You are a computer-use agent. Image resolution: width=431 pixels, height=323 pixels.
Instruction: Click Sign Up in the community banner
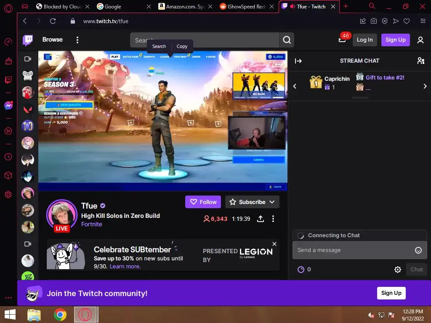click(x=391, y=293)
